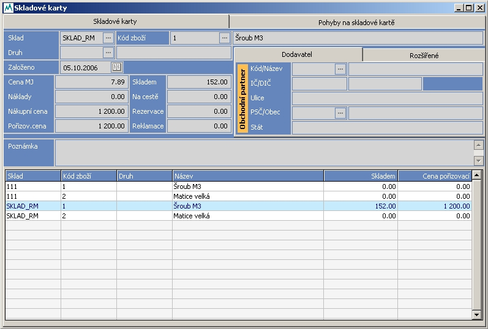Open the Rozšířené tab
Screen dimensions: 488x329
pyautogui.click(x=424, y=55)
